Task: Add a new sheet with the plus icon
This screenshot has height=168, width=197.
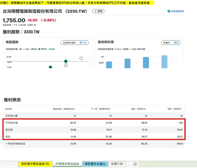Action: (x=135, y=164)
